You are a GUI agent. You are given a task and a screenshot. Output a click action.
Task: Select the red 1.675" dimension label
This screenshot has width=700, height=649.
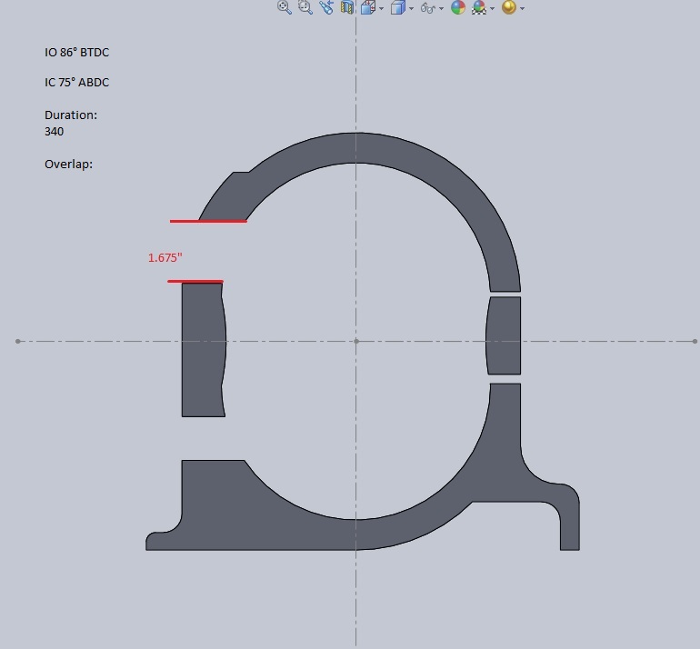pos(165,258)
